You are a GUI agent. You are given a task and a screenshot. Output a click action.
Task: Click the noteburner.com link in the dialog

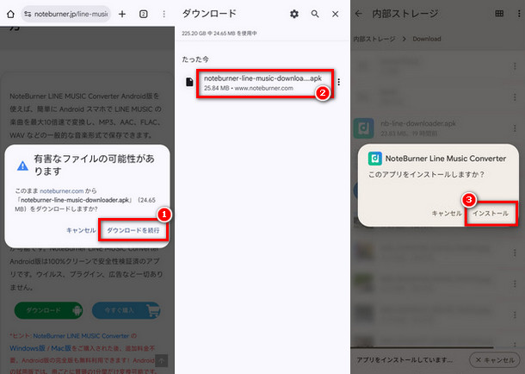pyautogui.click(x=62, y=190)
